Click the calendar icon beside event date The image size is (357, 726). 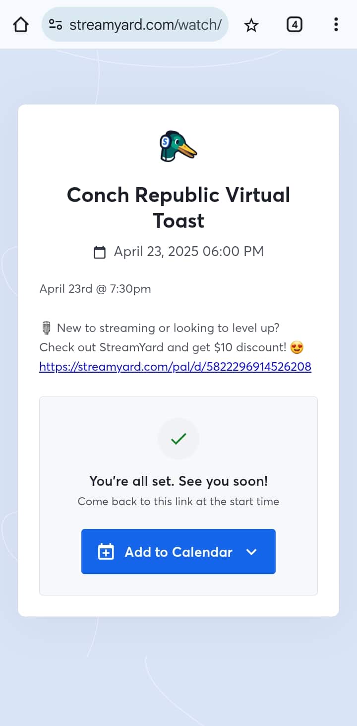tap(100, 252)
